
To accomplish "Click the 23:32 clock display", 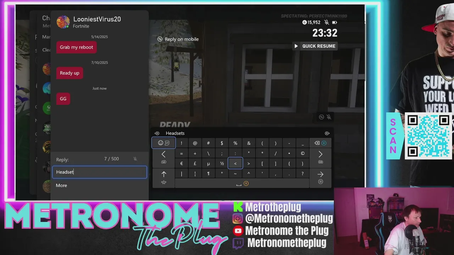I will click(325, 33).
